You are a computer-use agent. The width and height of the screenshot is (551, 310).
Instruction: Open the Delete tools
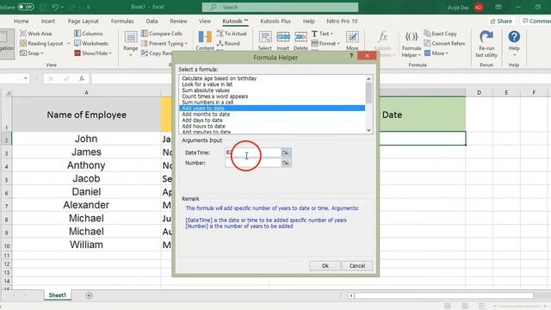pyautogui.click(x=300, y=40)
